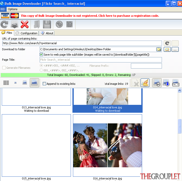Screen dimensions: 182x181
Task: Switch to the list view icon
Action: click(x=6, y=83)
